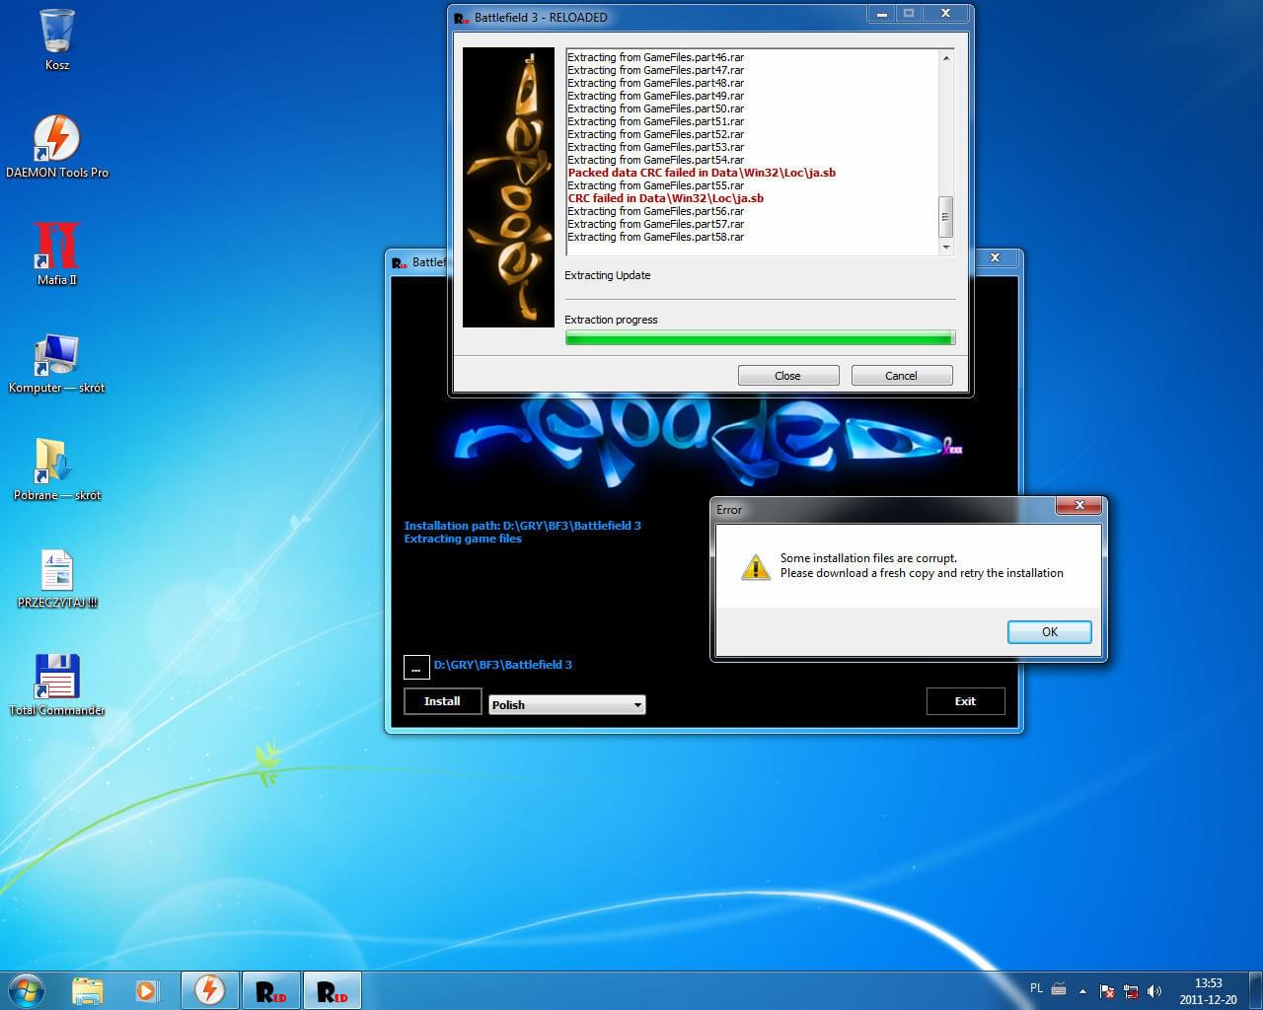Screen dimensions: 1263x1010
Task: Click the RELOADED extractor title bar icon
Action: coord(461,18)
